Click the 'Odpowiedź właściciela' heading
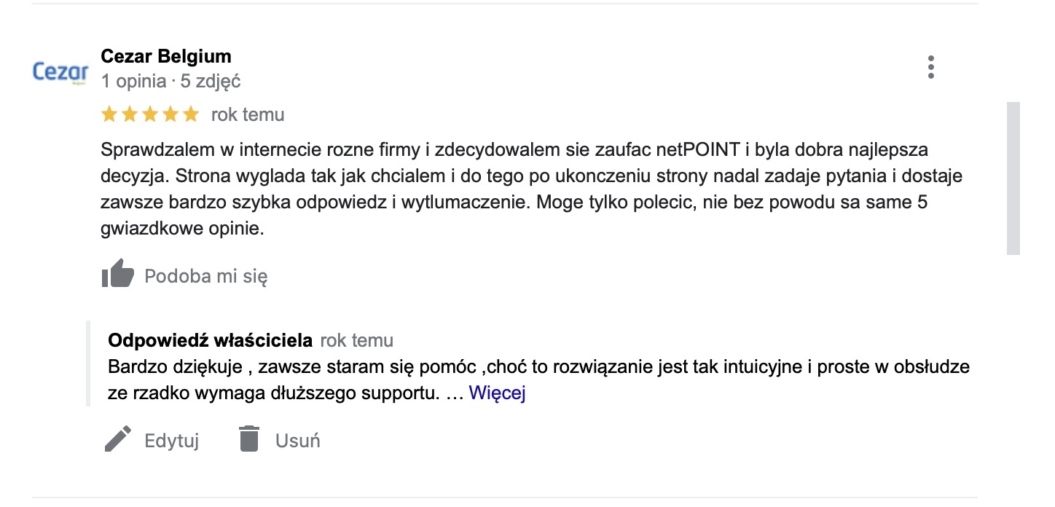The height and width of the screenshot is (507, 1055). pos(210,340)
